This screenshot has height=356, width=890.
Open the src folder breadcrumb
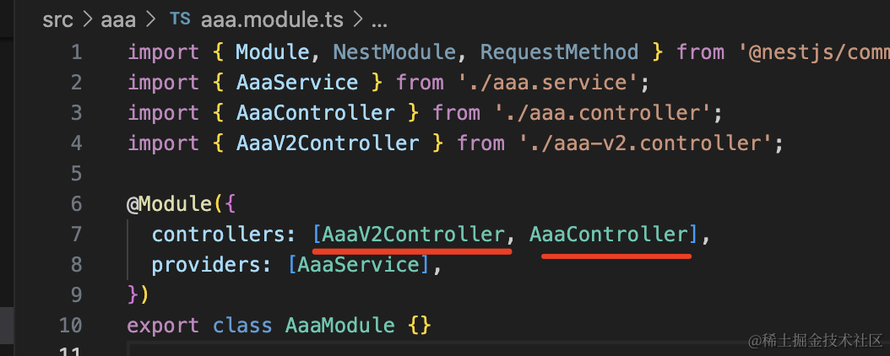tap(57, 19)
